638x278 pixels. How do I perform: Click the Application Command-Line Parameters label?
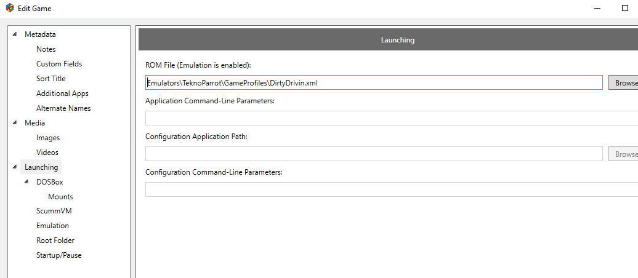tap(210, 101)
